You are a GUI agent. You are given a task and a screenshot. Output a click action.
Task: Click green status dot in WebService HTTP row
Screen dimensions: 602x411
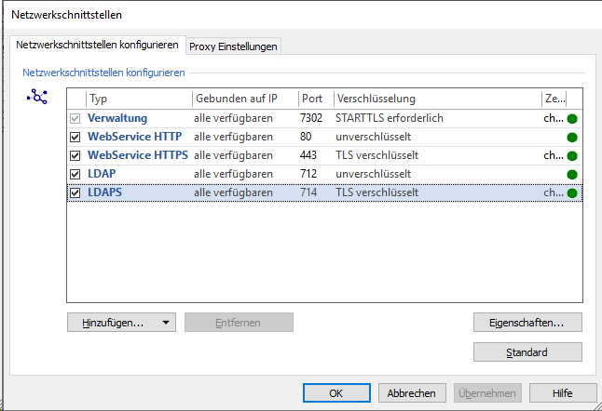(x=573, y=138)
